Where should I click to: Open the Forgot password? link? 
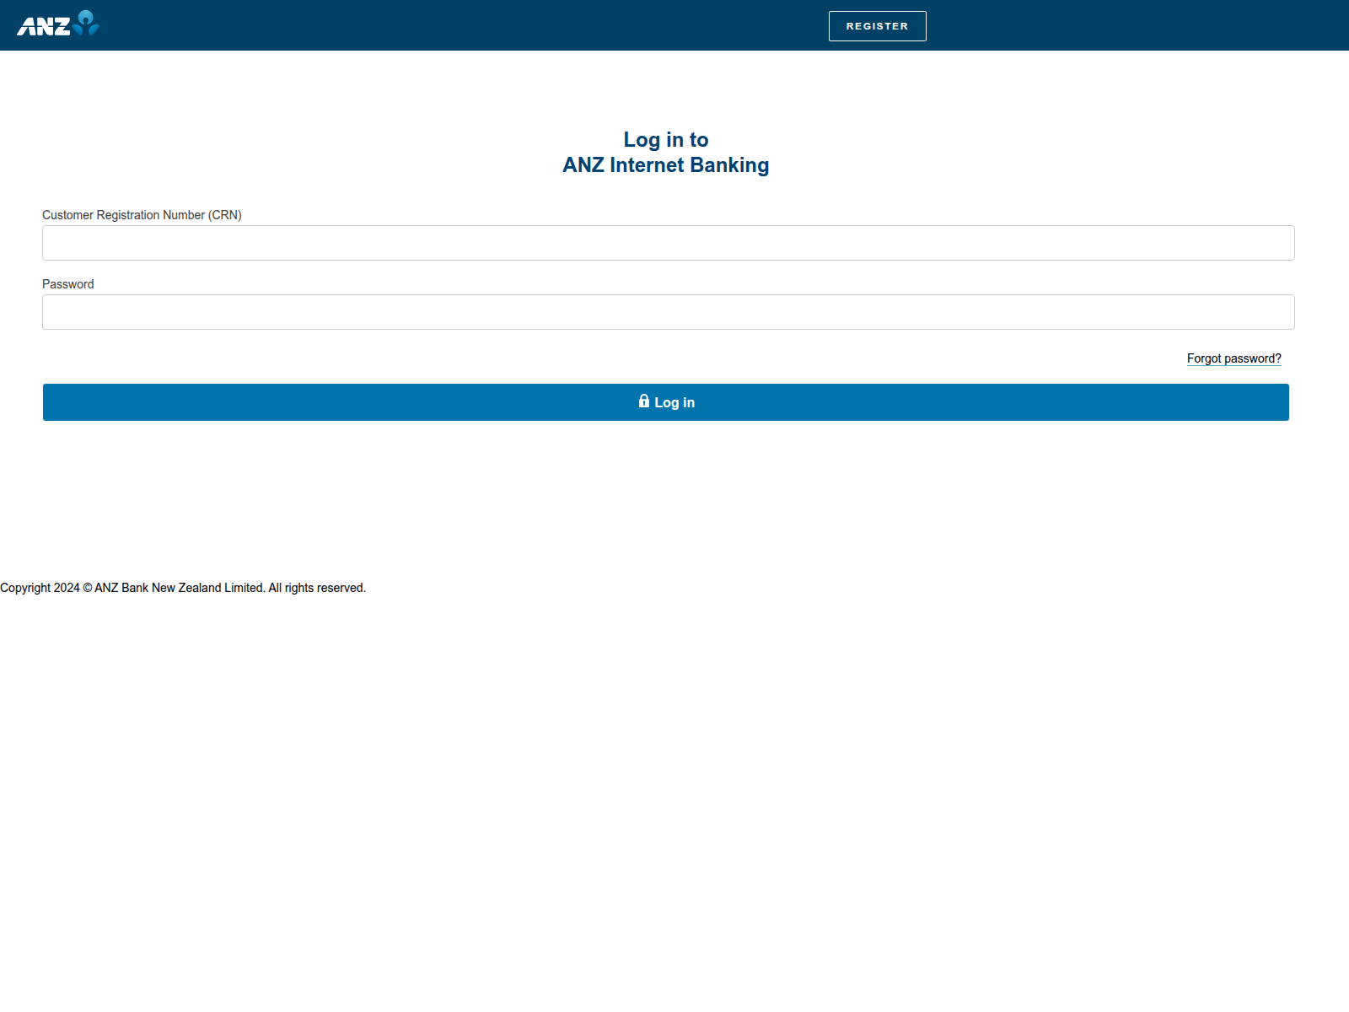1233,358
